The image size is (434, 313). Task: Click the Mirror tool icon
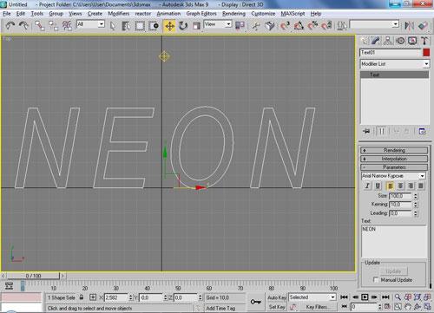409,26
